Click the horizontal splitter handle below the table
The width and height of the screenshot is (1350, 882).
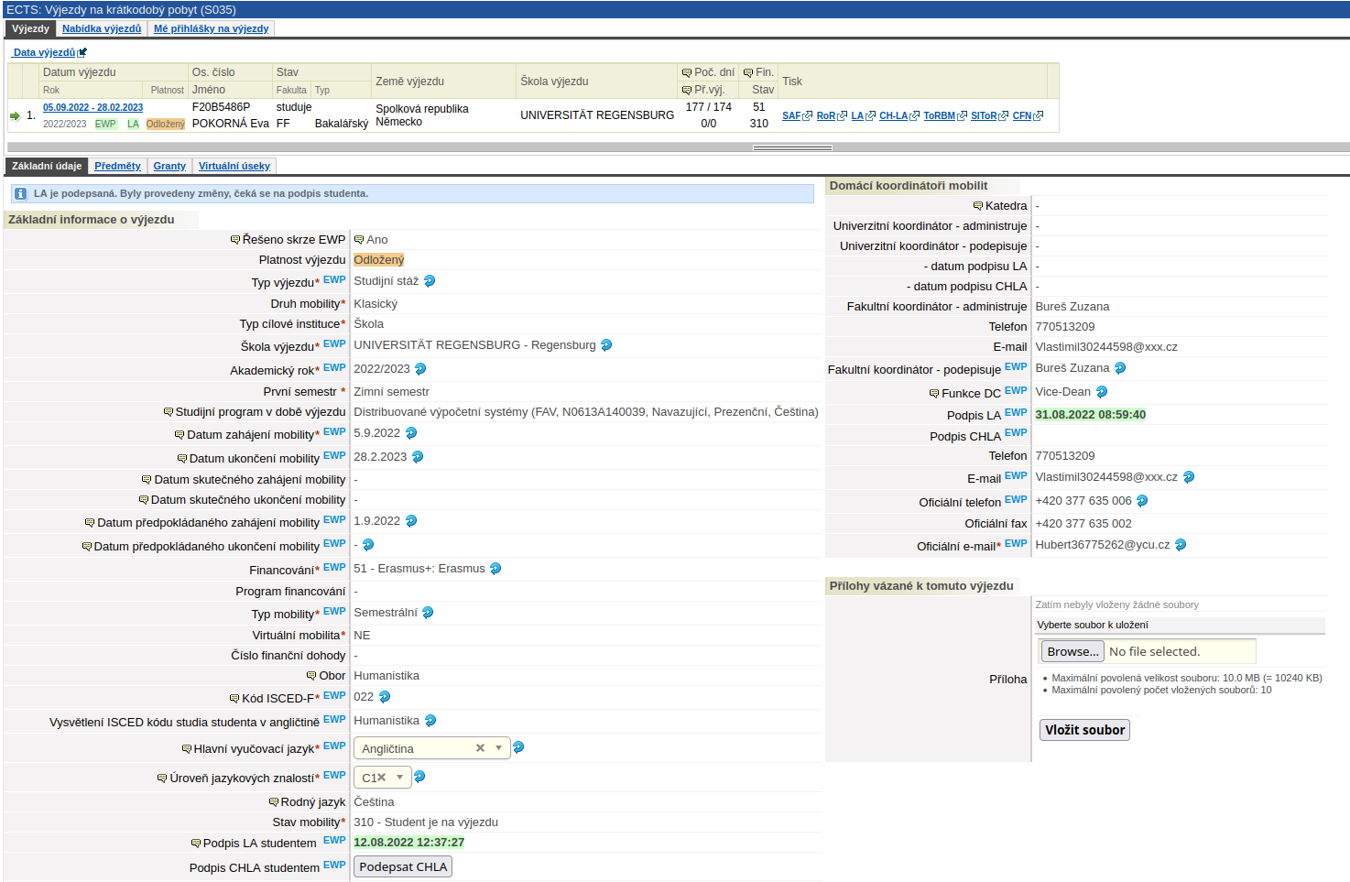(792, 147)
